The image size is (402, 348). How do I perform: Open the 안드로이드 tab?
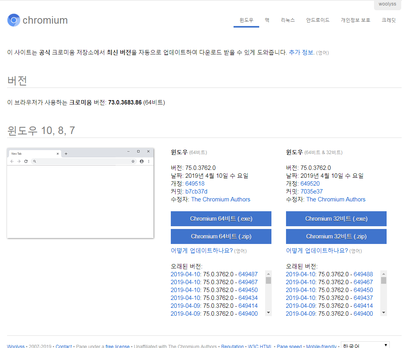pos(318,20)
